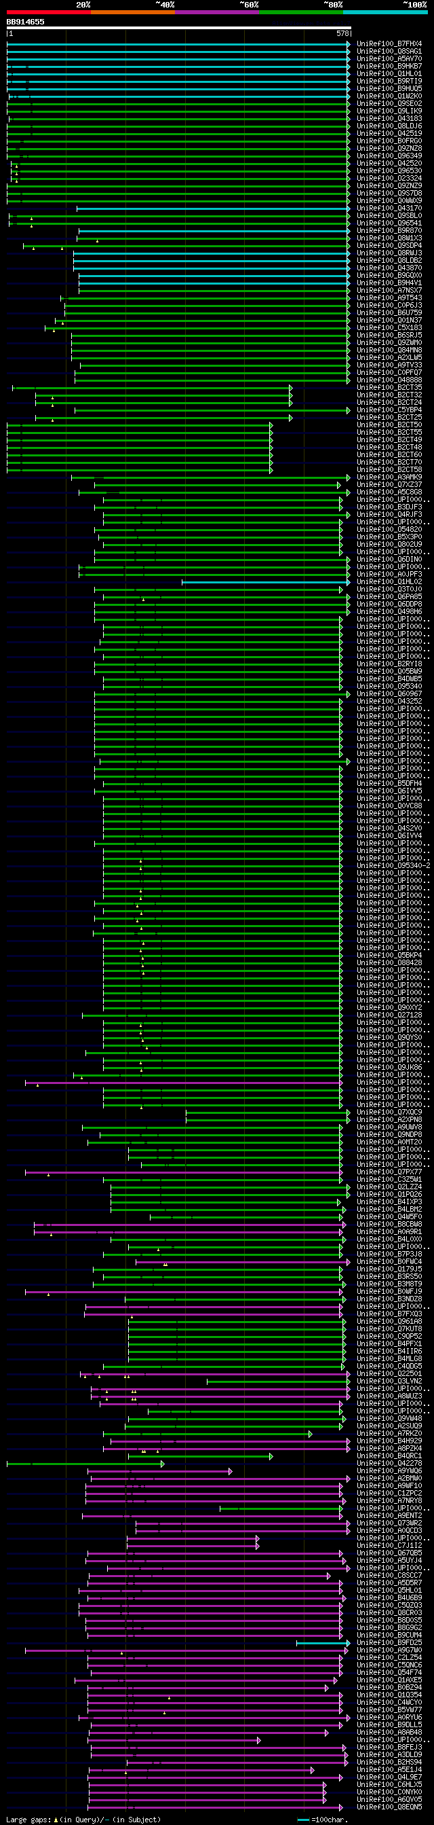Open hit UniRef100_Q43170
Screen dimensions: 434x1825
point(389,209)
